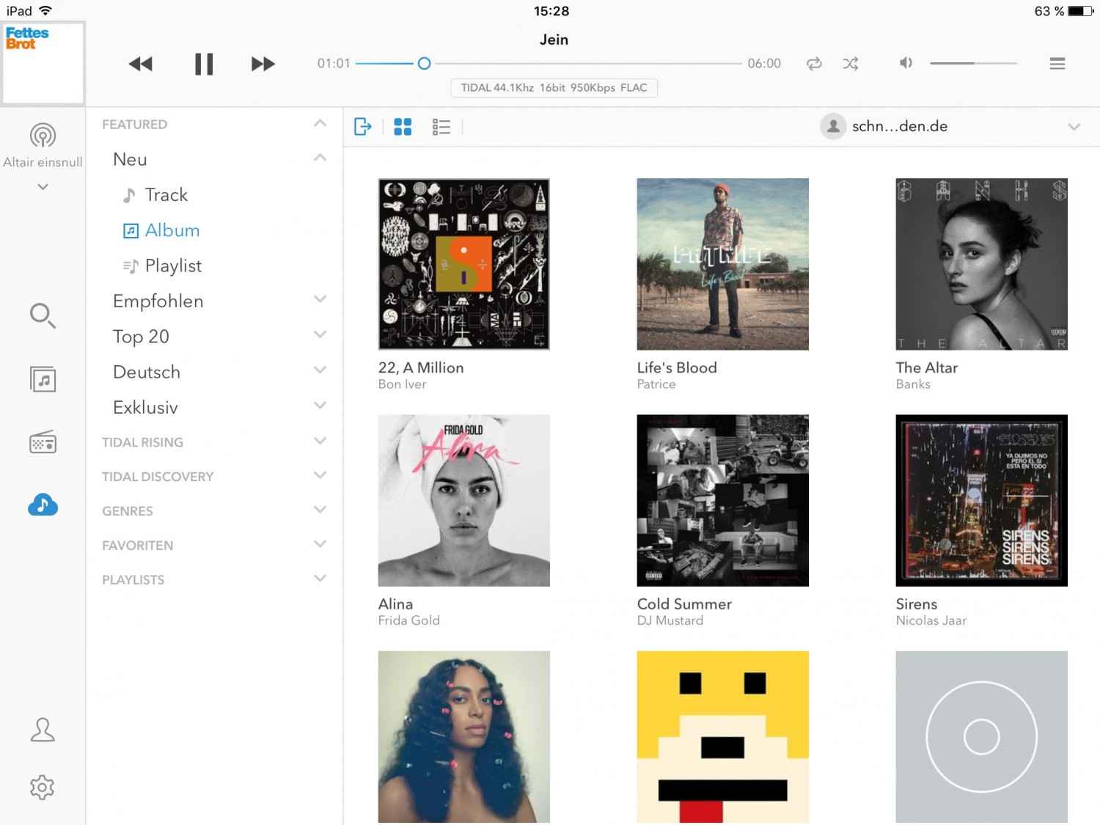Open the Cold Summer album cover
The width and height of the screenshot is (1100, 825).
(x=722, y=500)
